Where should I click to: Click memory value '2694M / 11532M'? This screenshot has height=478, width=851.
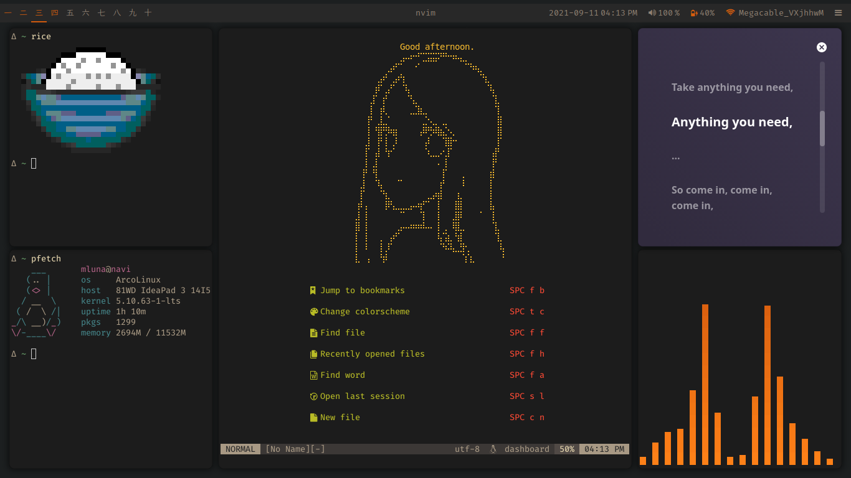pyautogui.click(x=151, y=333)
